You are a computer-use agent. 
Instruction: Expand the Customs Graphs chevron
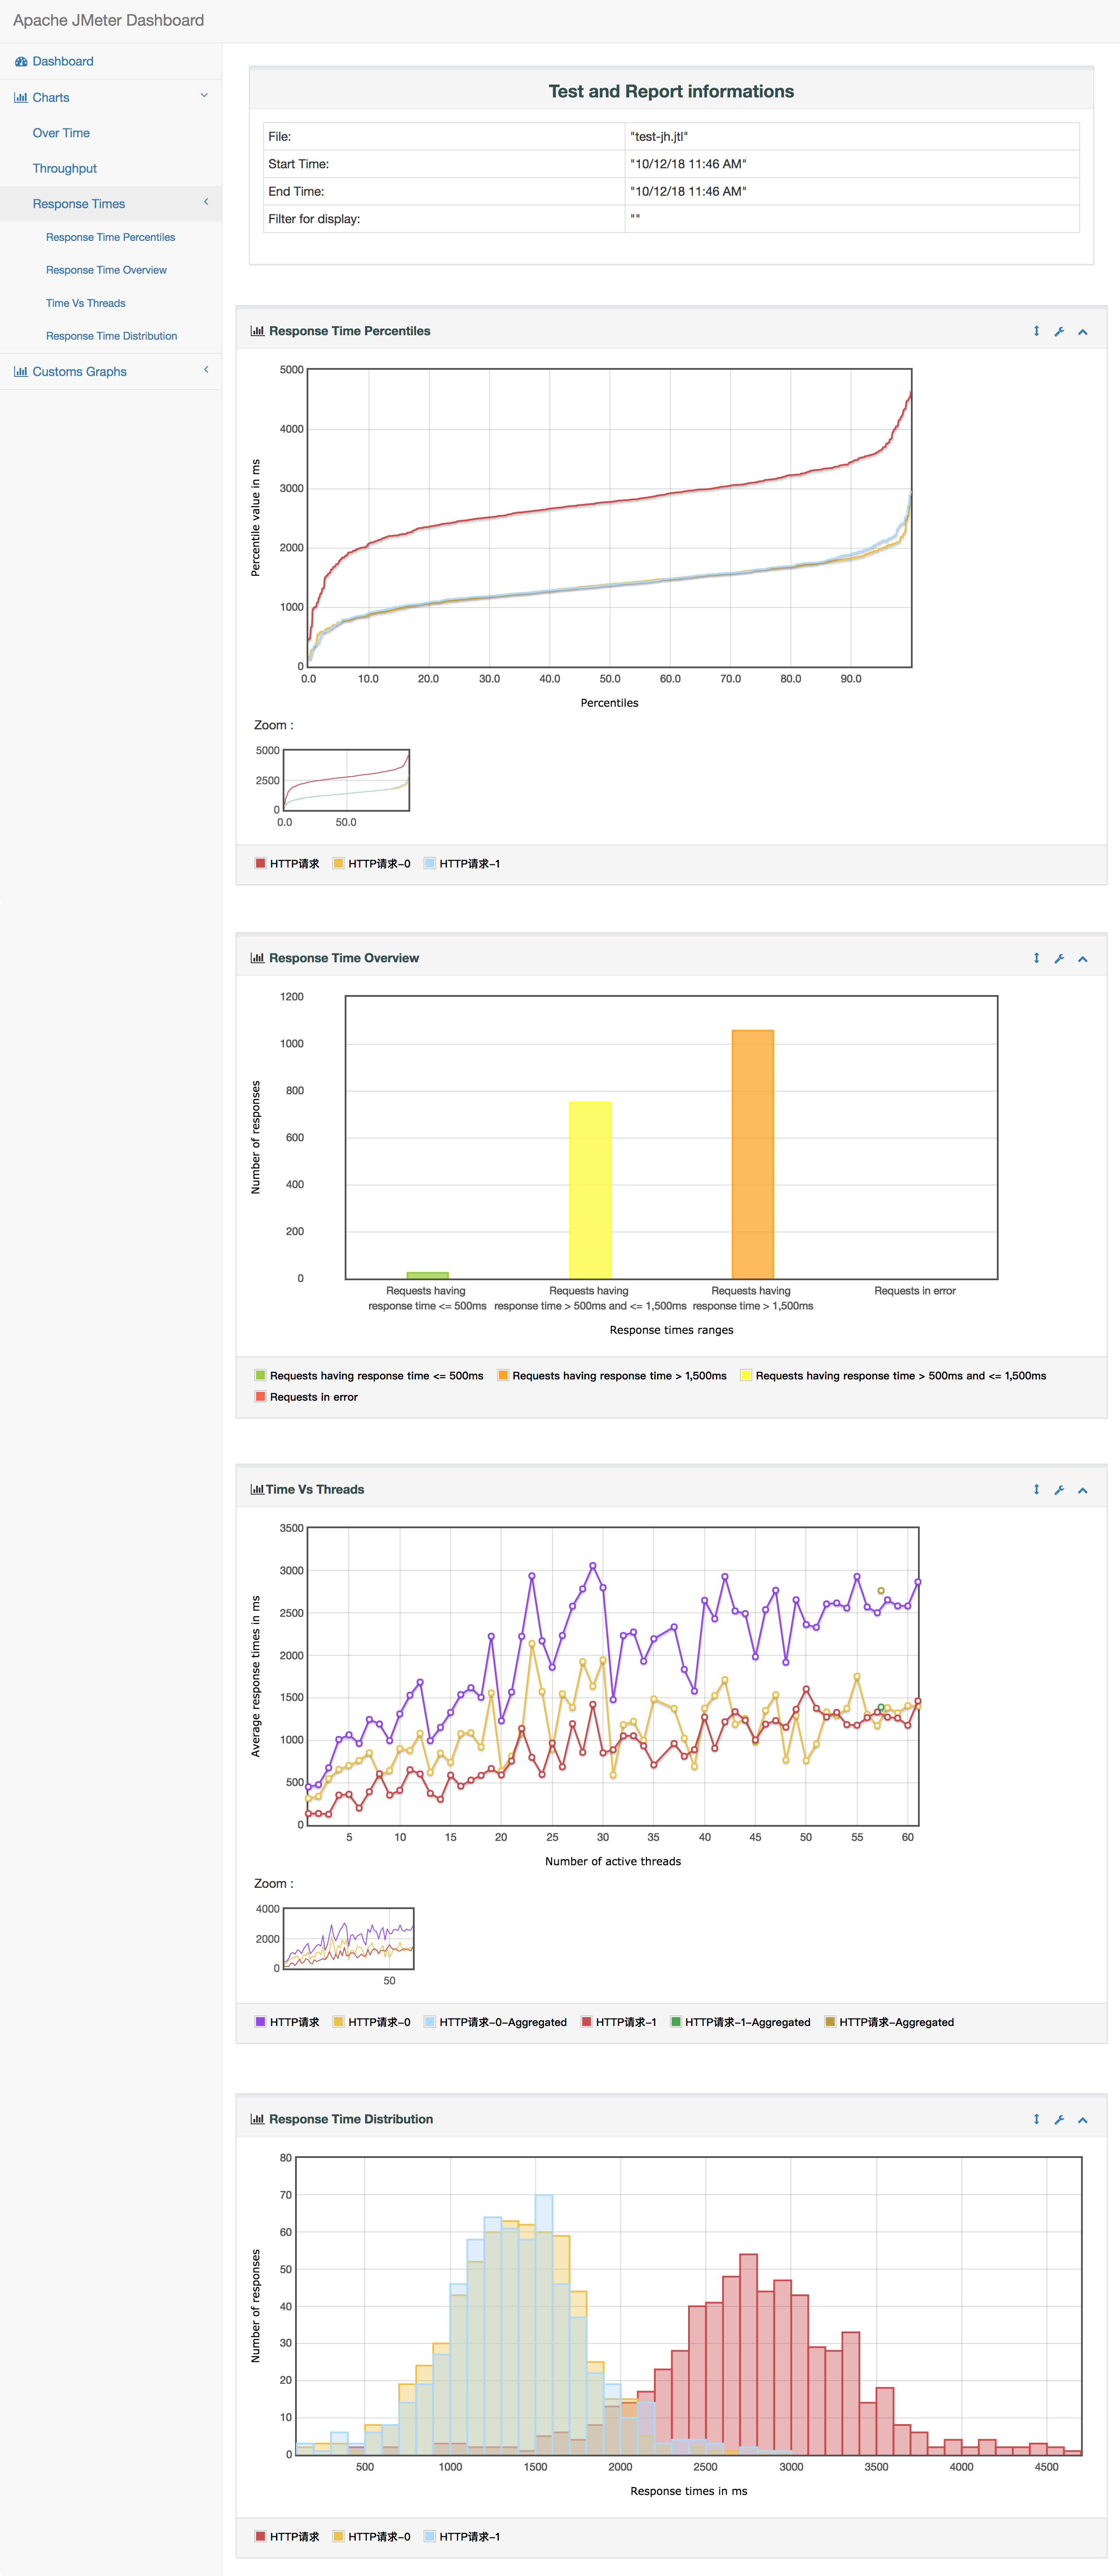tap(206, 370)
